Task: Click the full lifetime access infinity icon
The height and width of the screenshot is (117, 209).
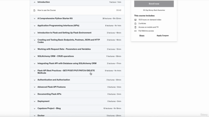Action: [x=135, y=31]
